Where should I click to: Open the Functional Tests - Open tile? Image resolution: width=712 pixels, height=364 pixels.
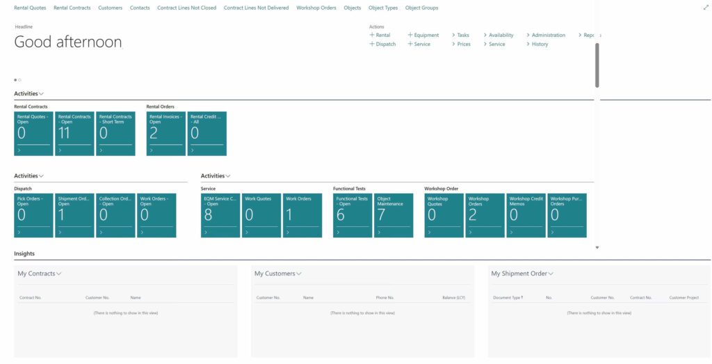tap(353, 215)
